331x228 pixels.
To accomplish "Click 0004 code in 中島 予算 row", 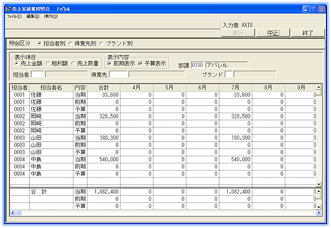I will 20,173.
